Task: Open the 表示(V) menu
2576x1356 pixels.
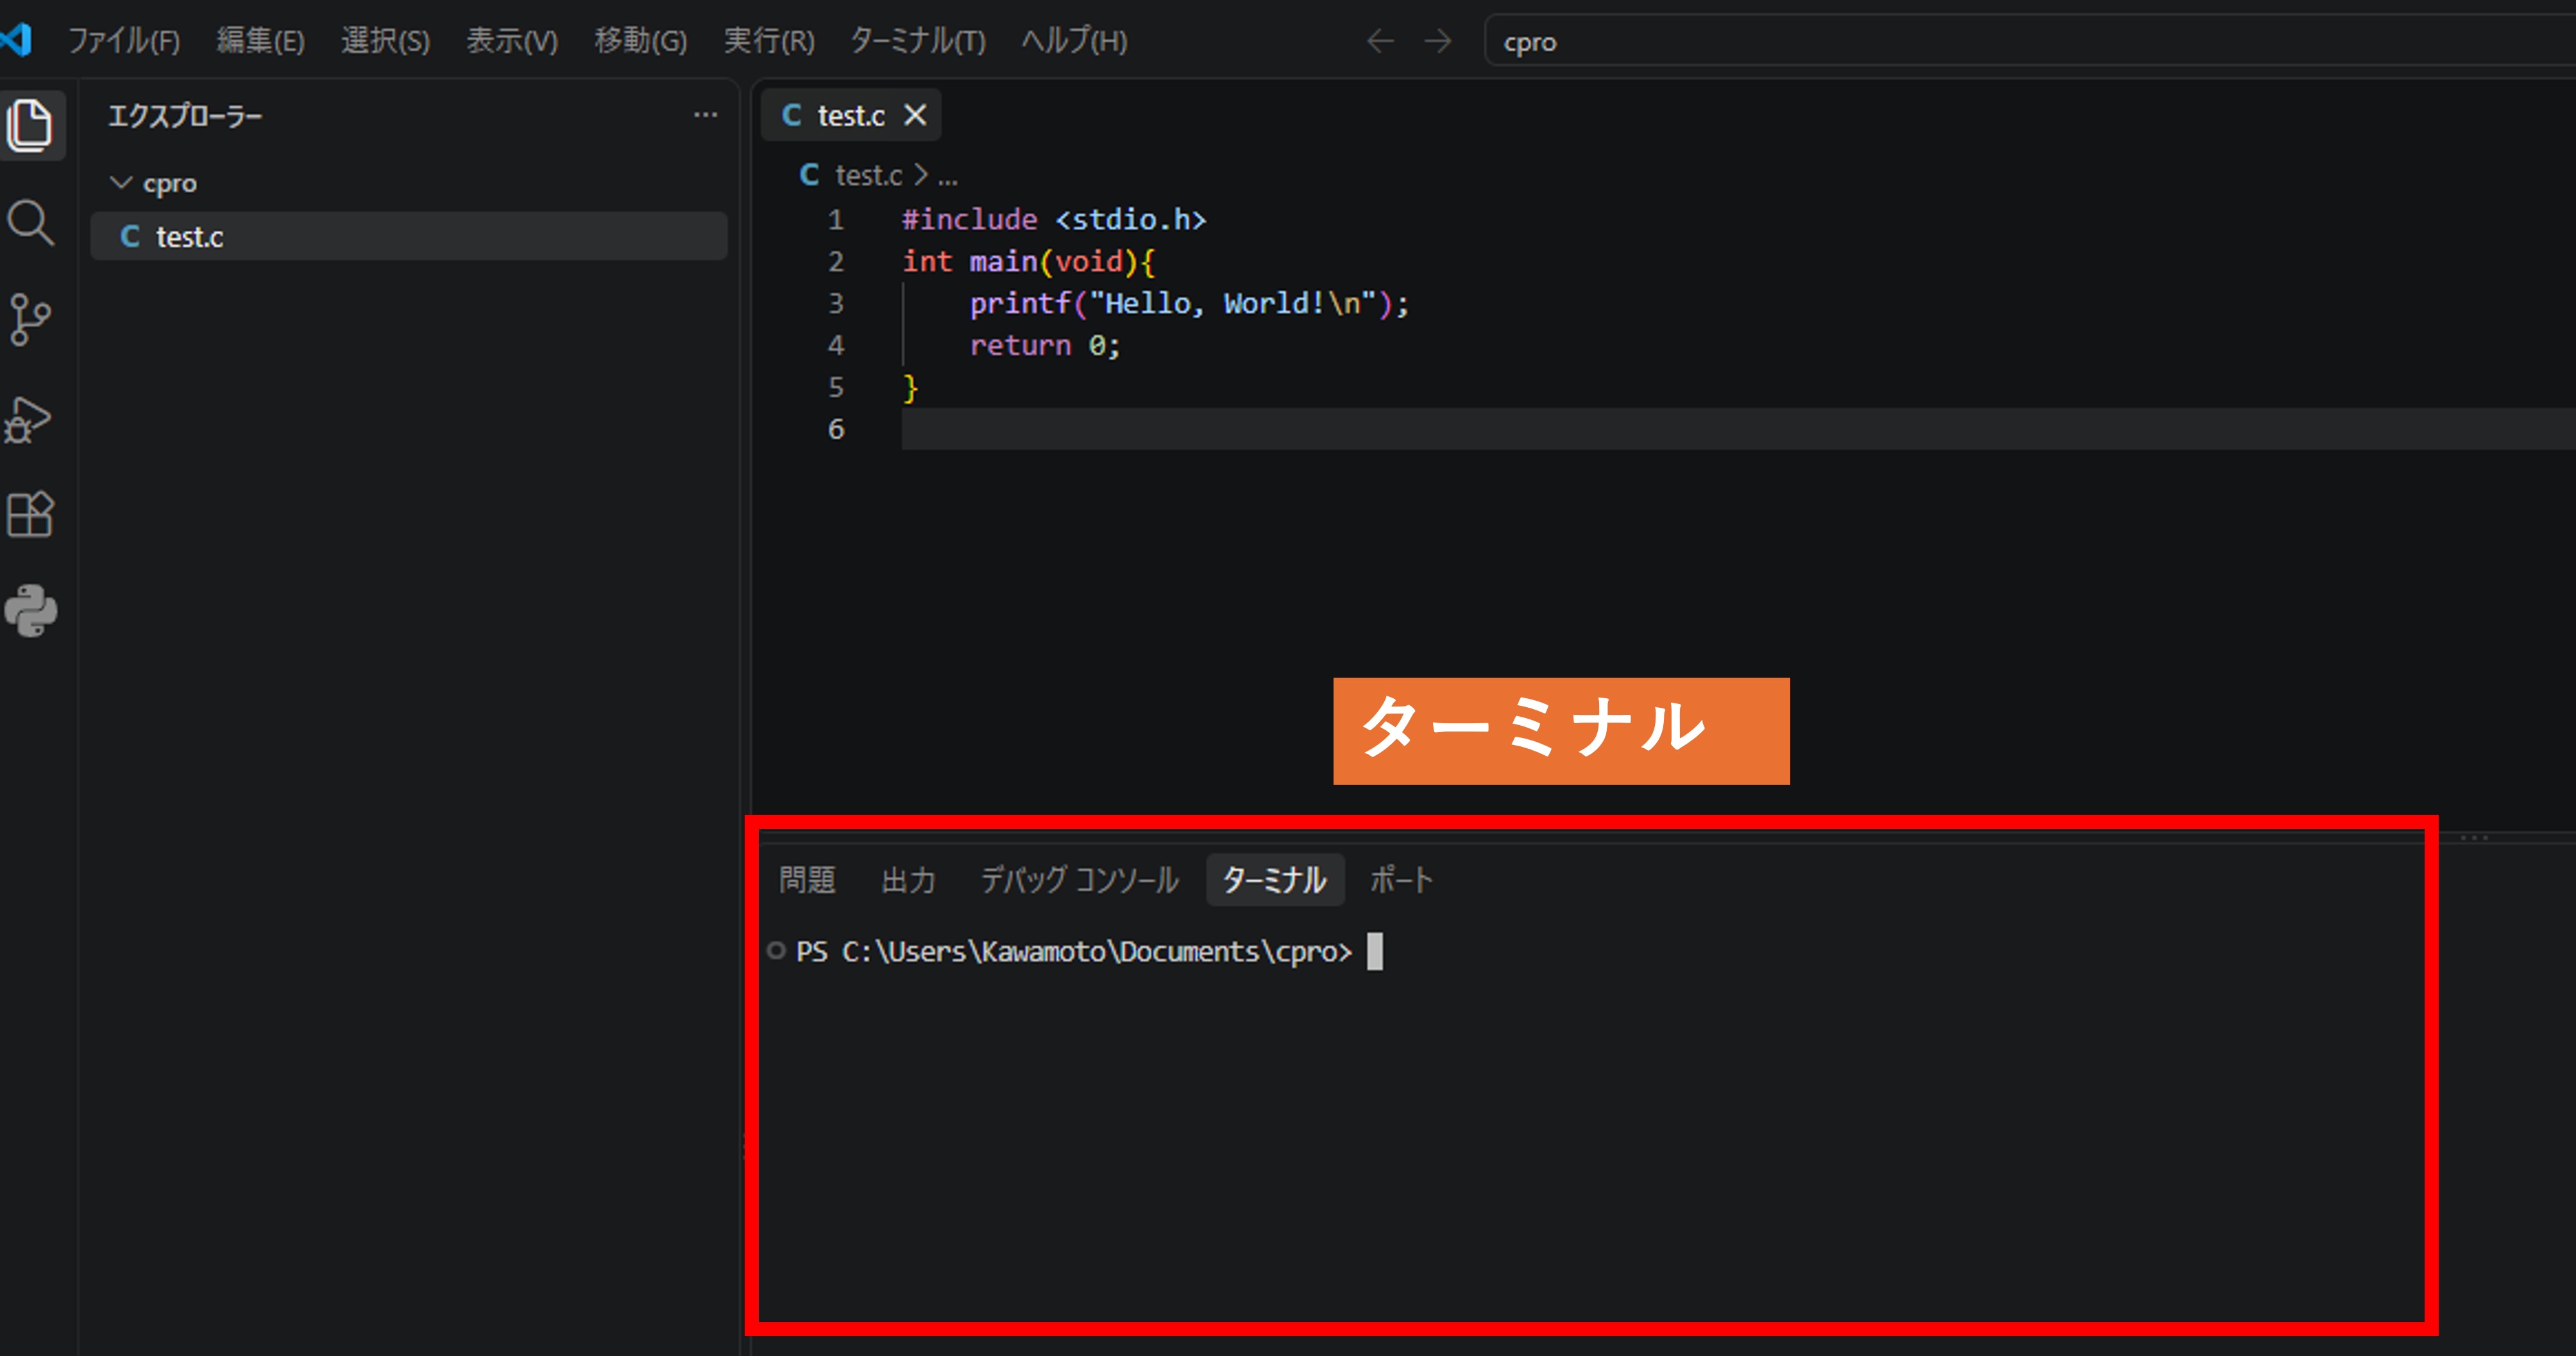Action: 512,41
